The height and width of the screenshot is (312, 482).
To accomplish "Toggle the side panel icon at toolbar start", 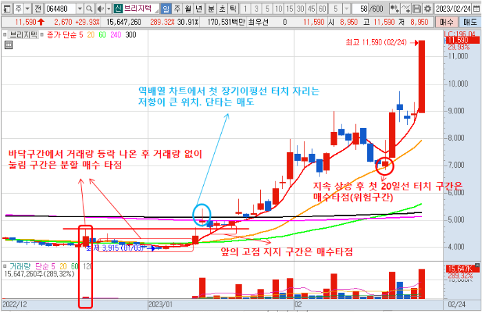I will click(x=7, y=8).
